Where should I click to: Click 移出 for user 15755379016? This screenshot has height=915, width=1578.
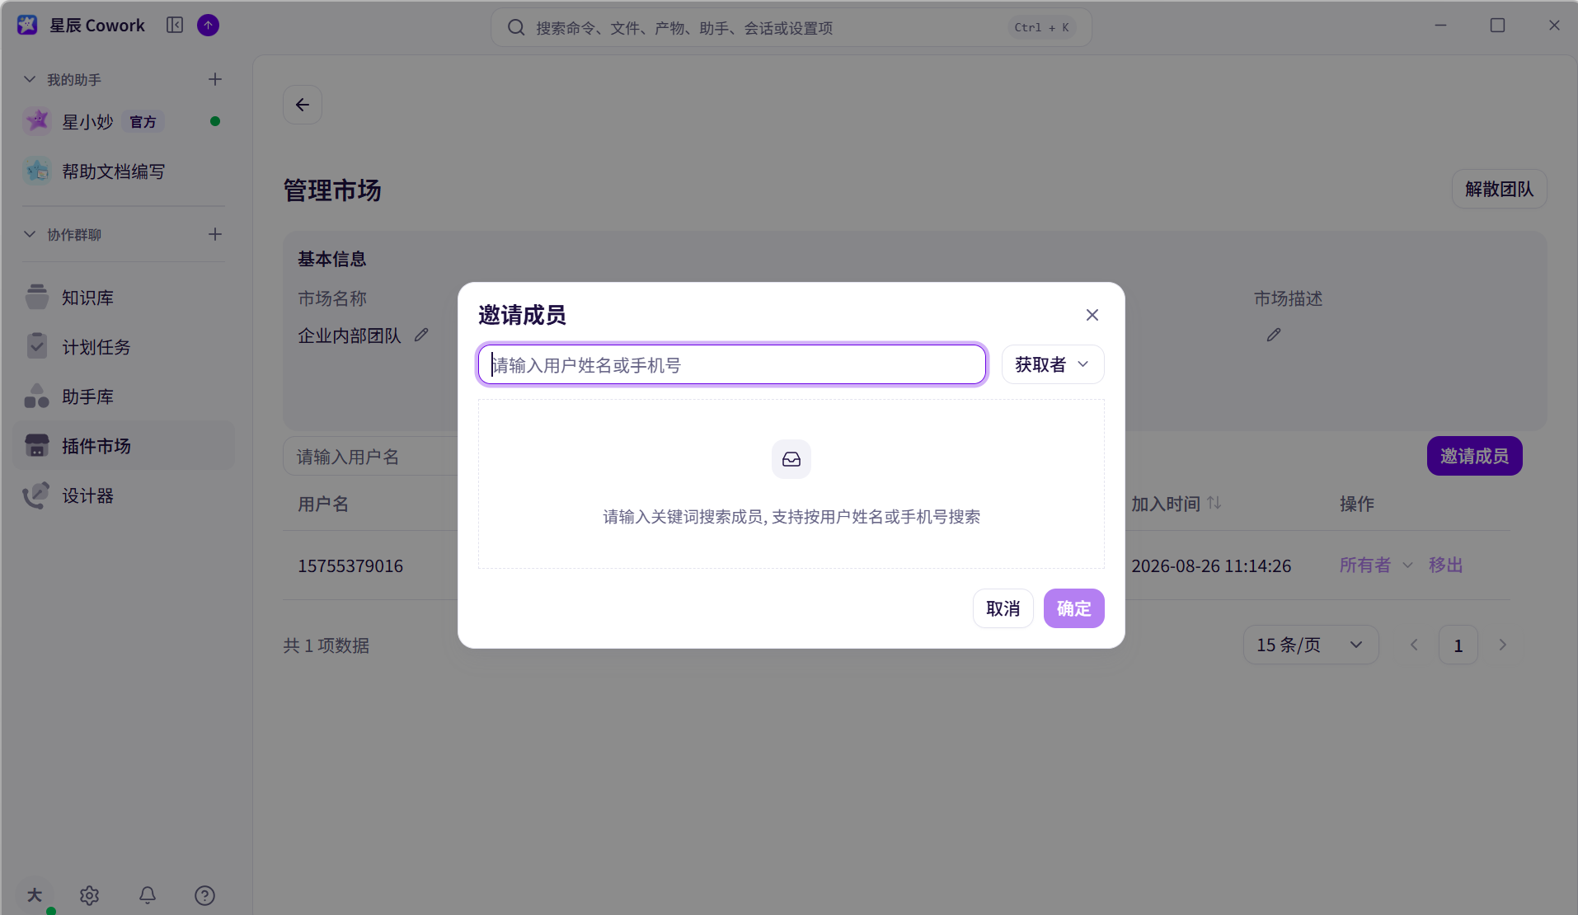[1446, 565]
